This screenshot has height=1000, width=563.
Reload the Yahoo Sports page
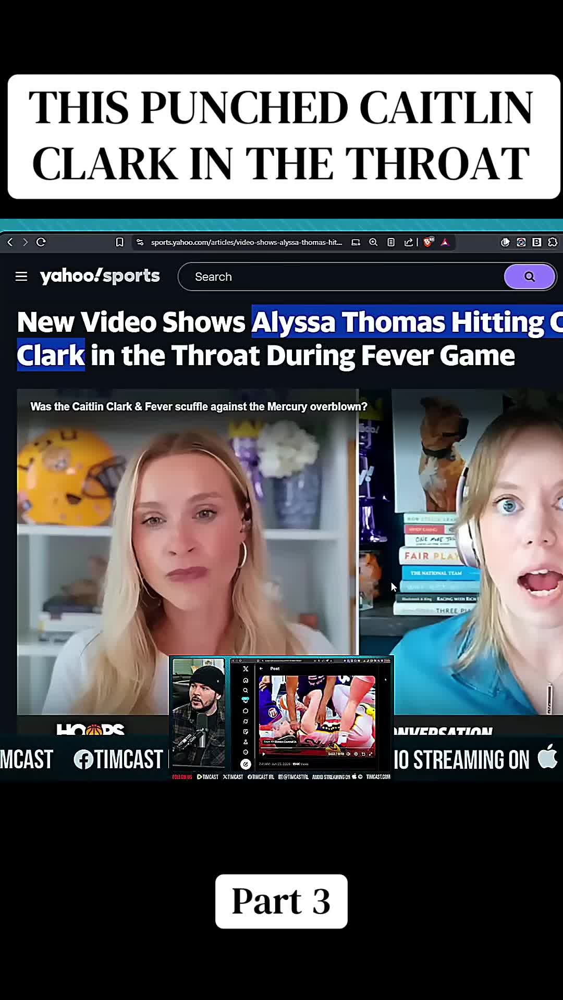coord(41,242)
